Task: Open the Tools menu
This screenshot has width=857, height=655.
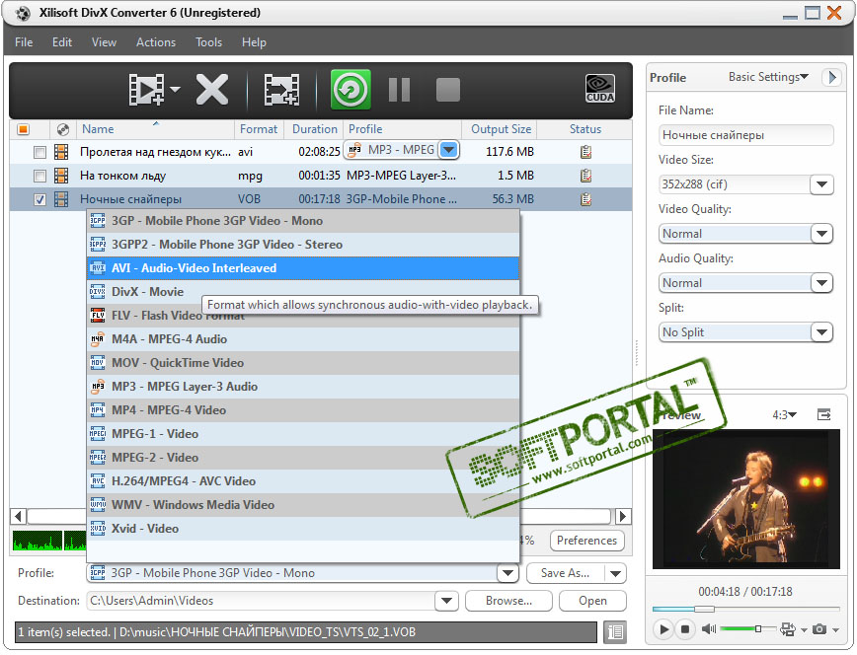Action: pyautogui.click(x=208, y=42)
